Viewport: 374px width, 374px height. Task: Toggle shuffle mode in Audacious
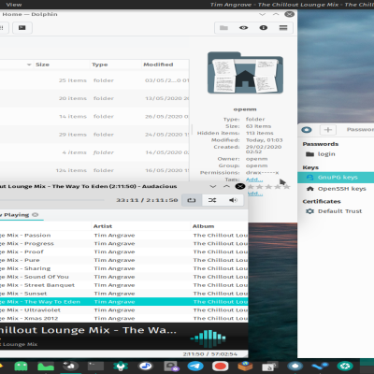tap(212, 200)
